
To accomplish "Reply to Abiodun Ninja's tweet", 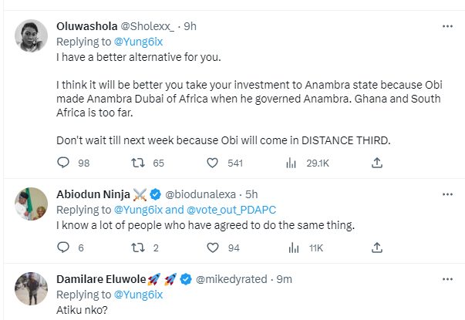I will 64,248.
